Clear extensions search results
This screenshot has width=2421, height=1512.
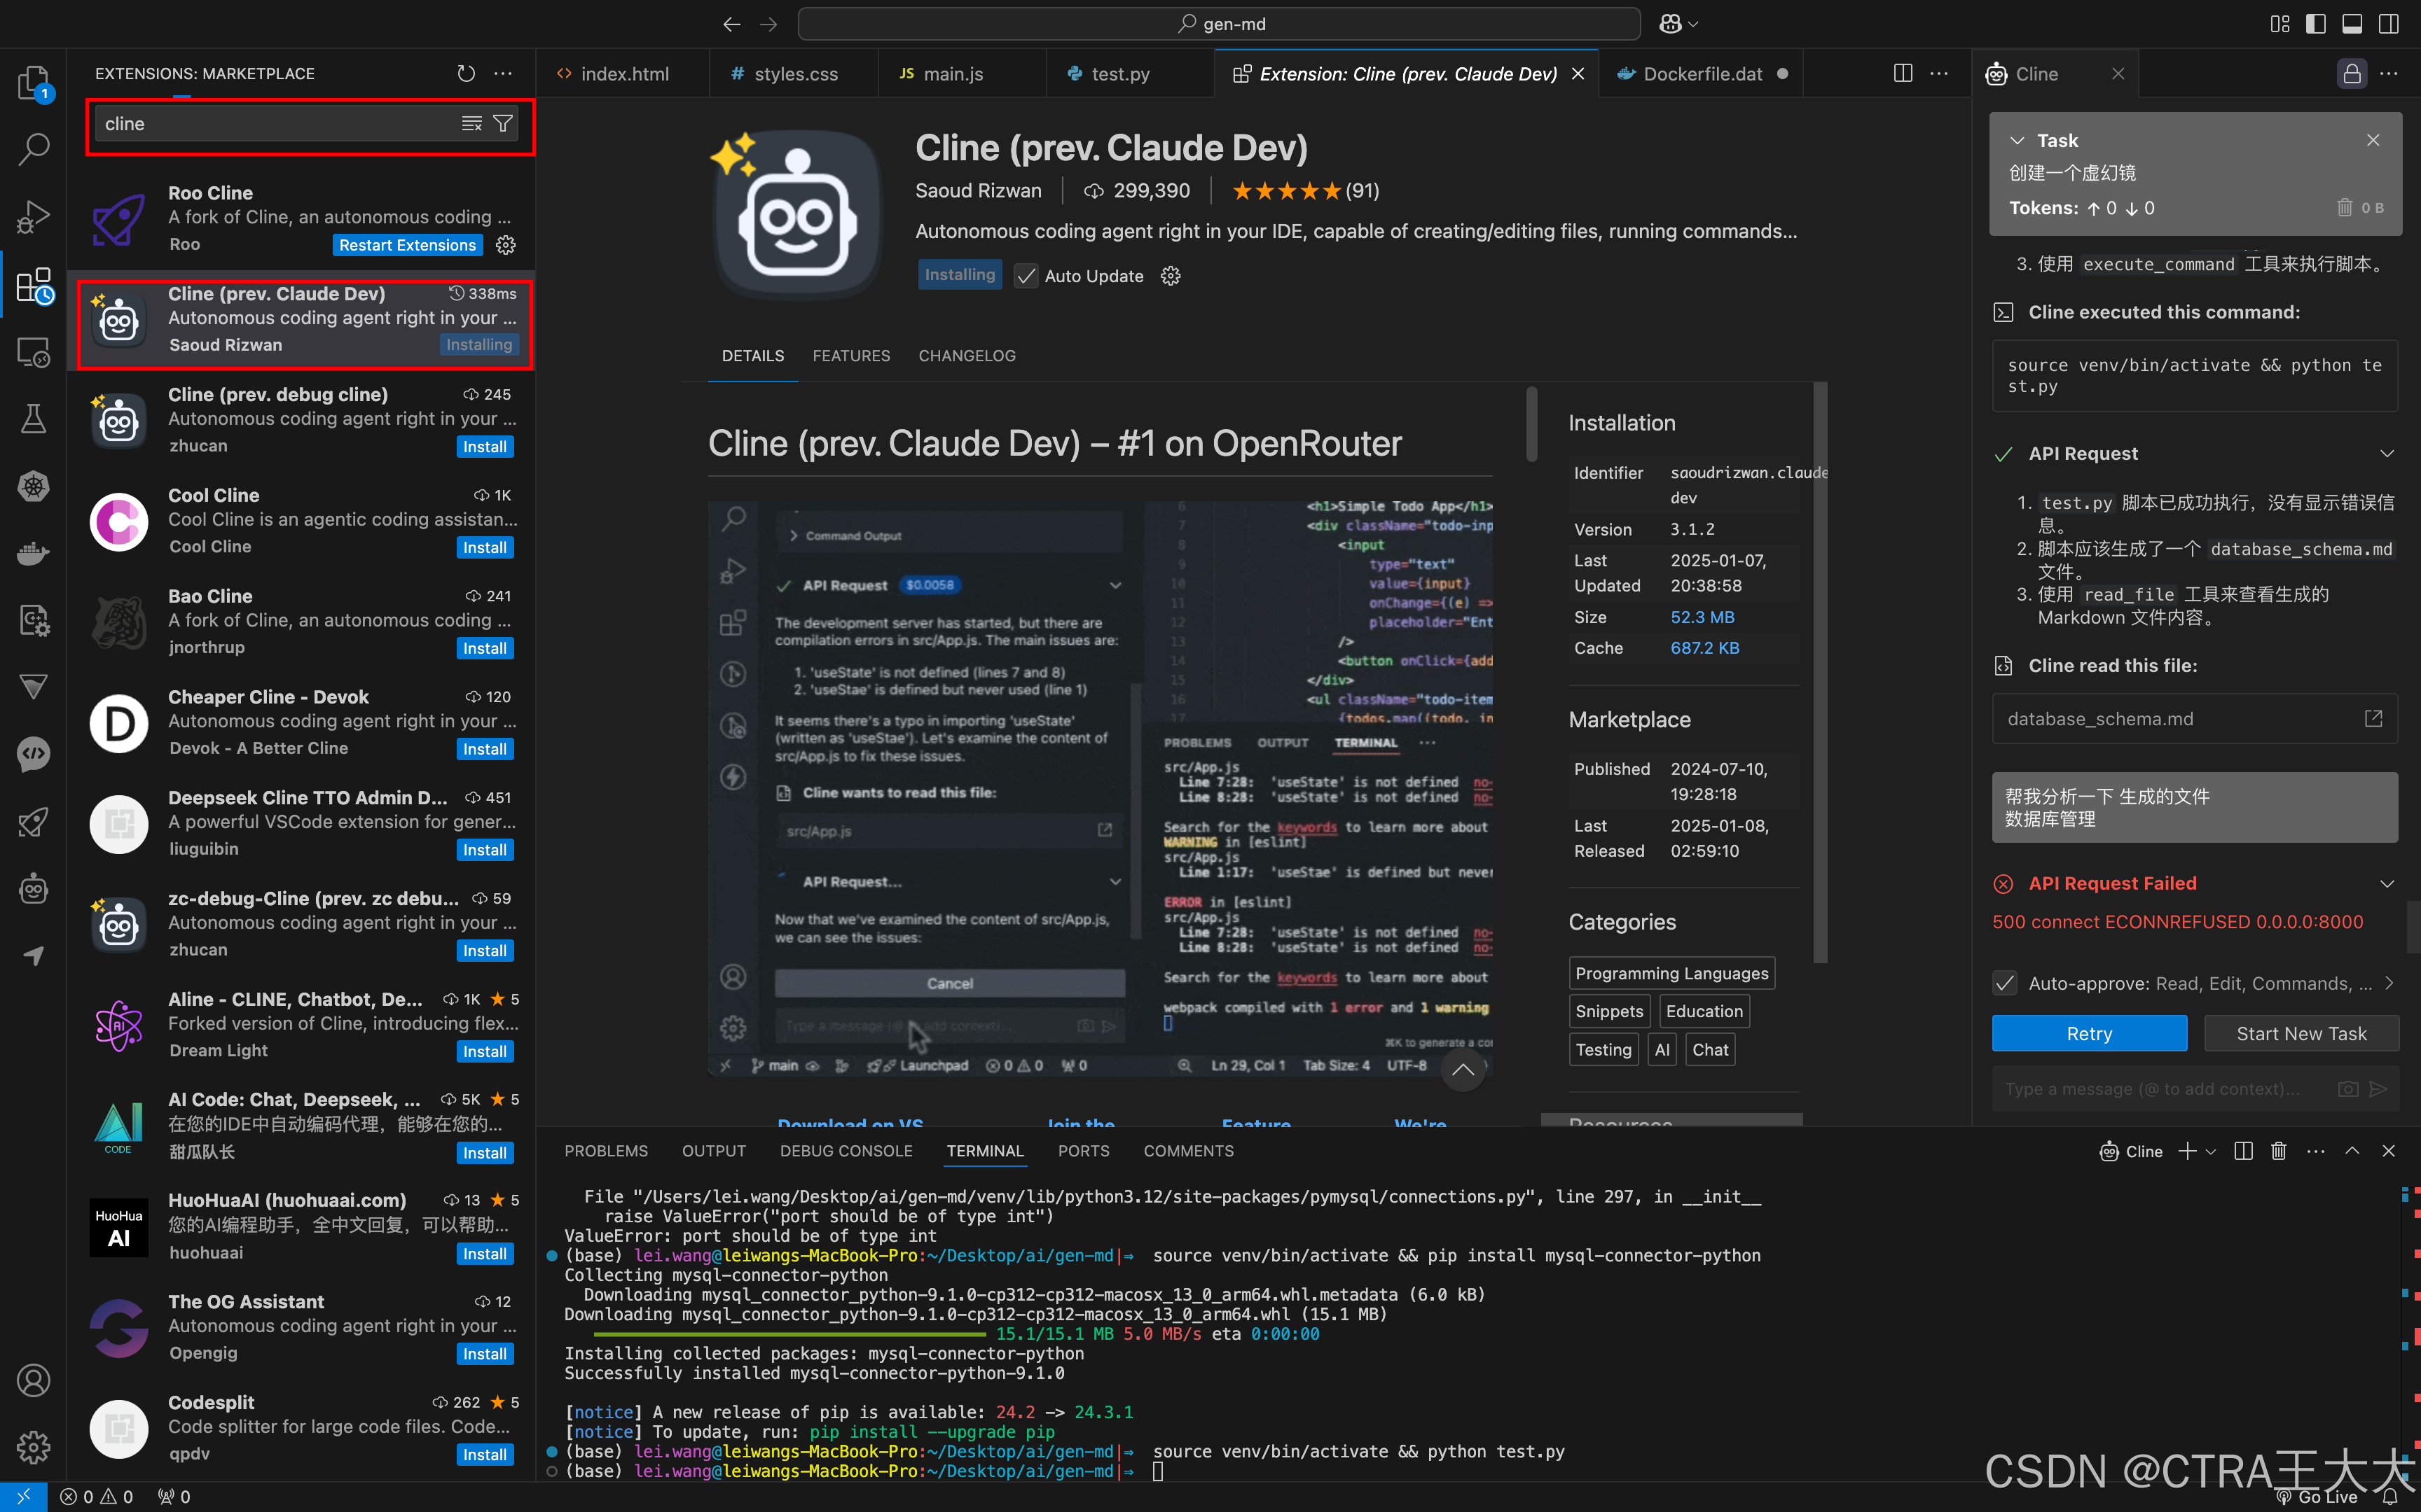coord(471,124)
